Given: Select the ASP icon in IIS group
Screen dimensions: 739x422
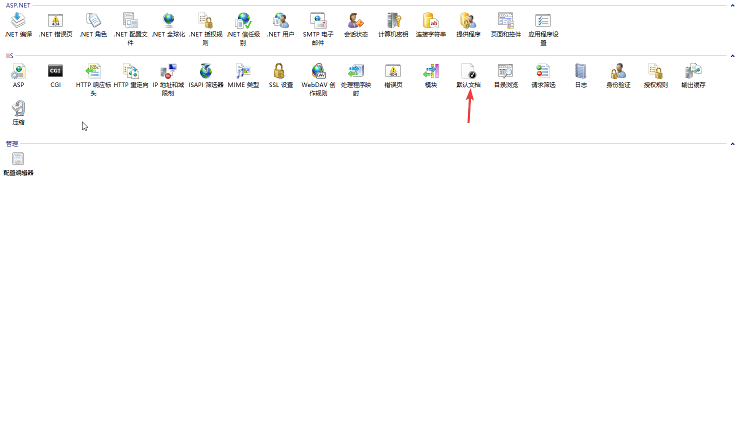Looking at the screenshot, I should [x=18, y=71].
